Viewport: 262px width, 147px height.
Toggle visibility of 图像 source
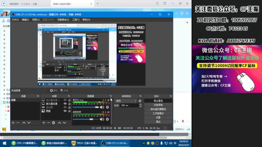coord(65,111)
